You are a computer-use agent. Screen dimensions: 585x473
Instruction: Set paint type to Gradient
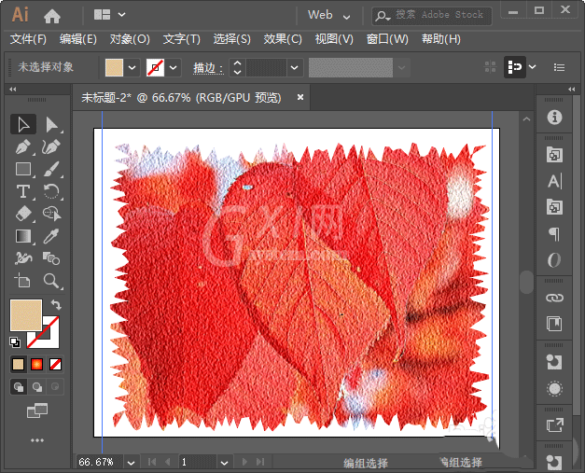click(37, 364)
